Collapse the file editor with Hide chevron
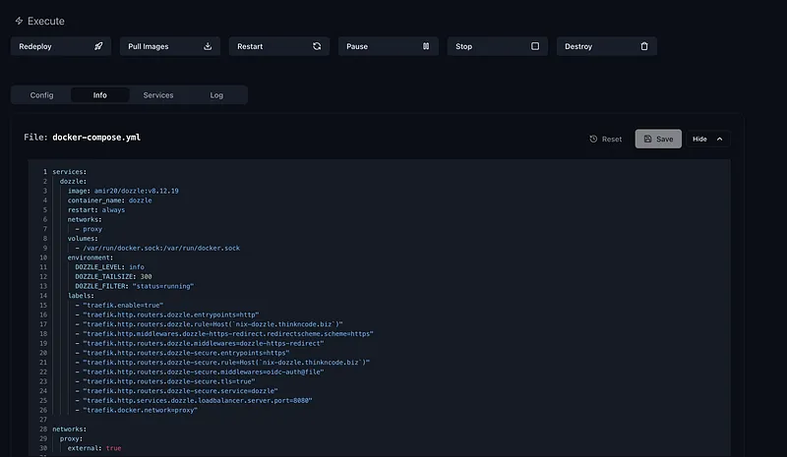This screenshot has height=457, width=787. click(720, 139)
